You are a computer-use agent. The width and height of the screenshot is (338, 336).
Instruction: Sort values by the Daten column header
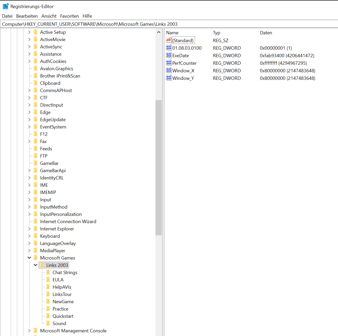pos(298,33)
